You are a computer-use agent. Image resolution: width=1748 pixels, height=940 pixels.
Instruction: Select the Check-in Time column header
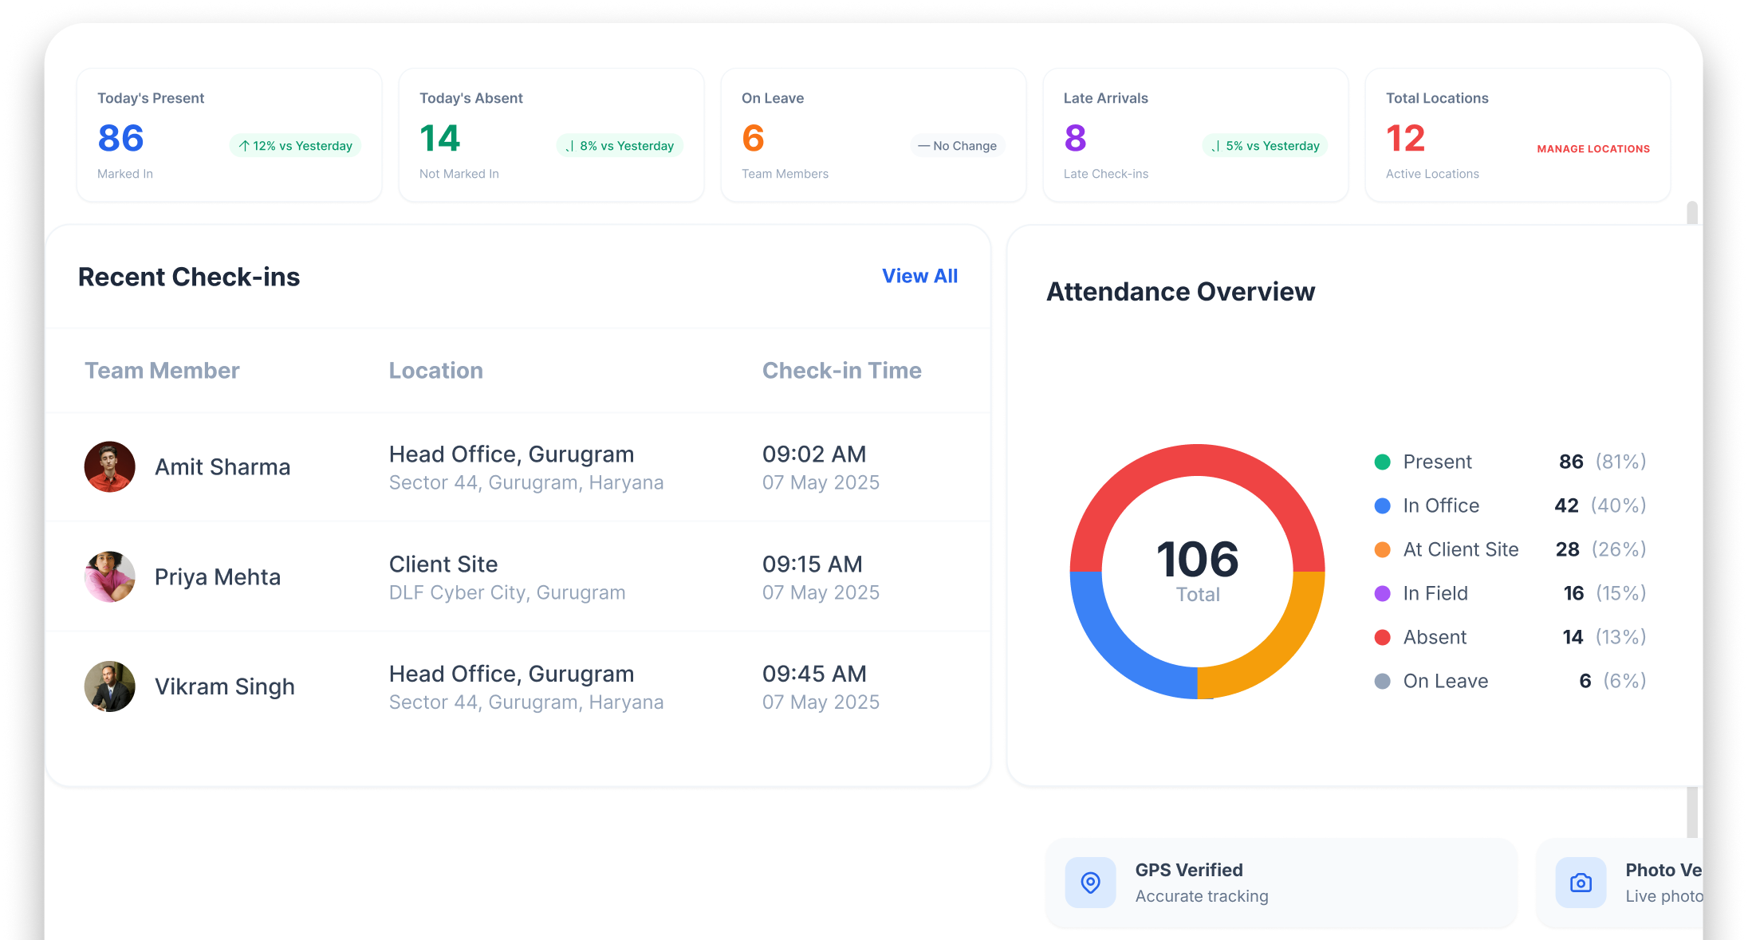pos(842,371)
